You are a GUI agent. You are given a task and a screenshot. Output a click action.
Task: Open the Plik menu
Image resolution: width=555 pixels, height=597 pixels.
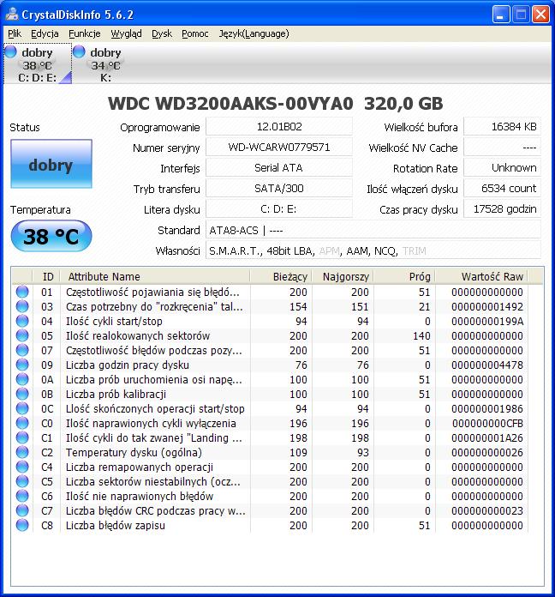15,34
